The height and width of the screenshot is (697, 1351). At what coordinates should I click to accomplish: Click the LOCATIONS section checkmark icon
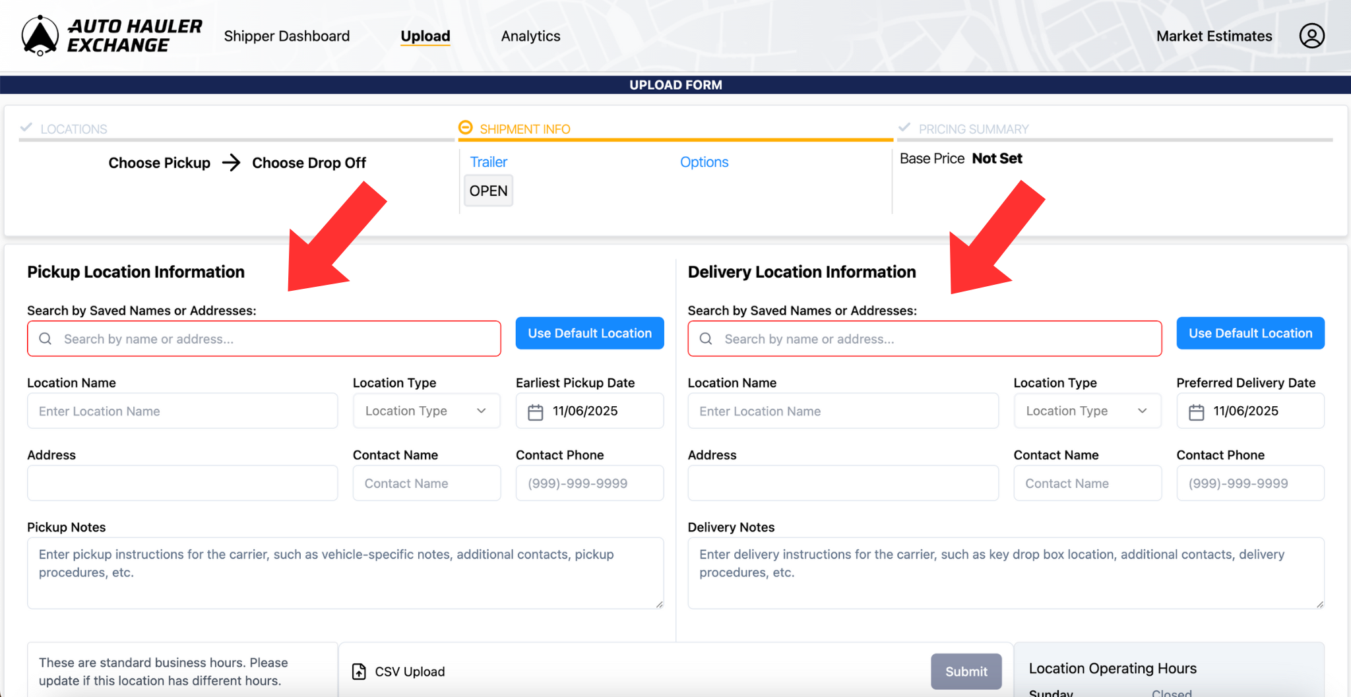[x=26, y=128]
